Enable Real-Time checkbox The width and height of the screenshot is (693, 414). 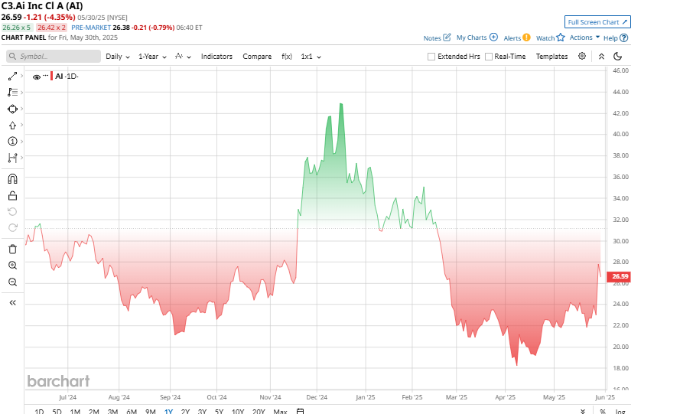click(x=489, y=57)
